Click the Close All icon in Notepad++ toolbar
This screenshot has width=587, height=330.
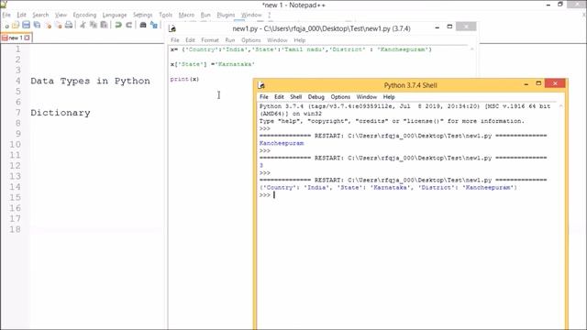(x=58, y=25)
